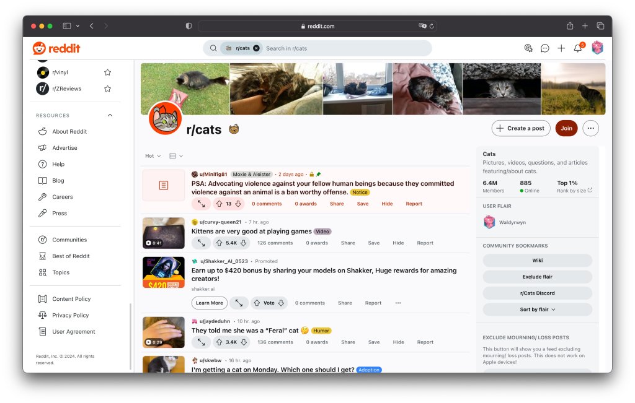Upvote the Shakker promoted post

[257, 303]
